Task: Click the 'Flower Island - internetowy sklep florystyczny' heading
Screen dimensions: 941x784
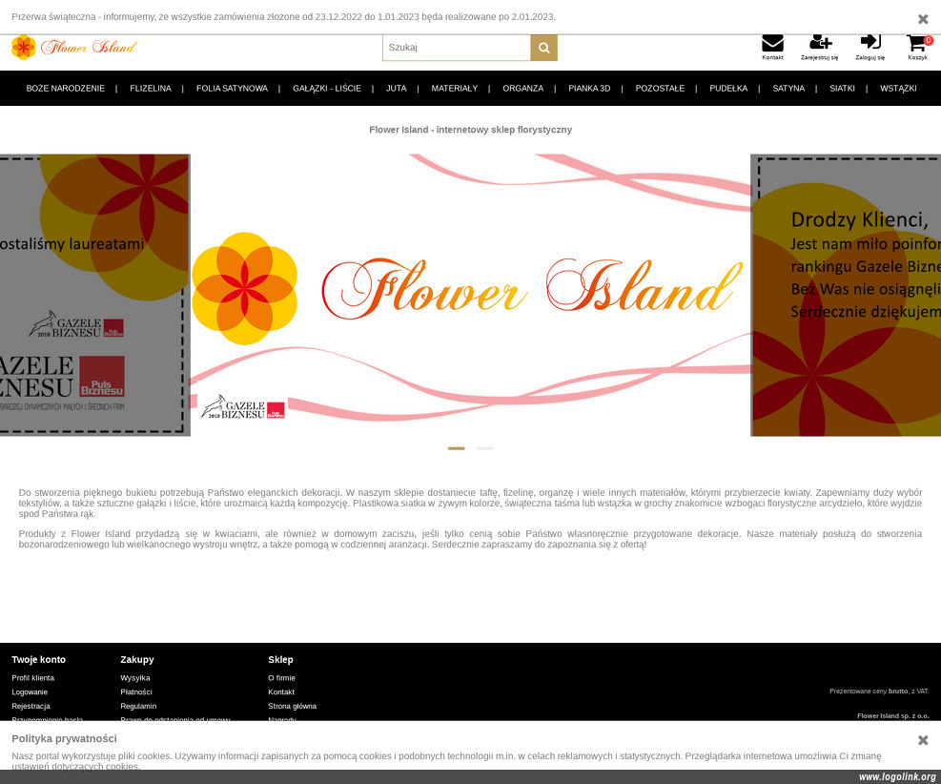Action: tap(471, 130)
